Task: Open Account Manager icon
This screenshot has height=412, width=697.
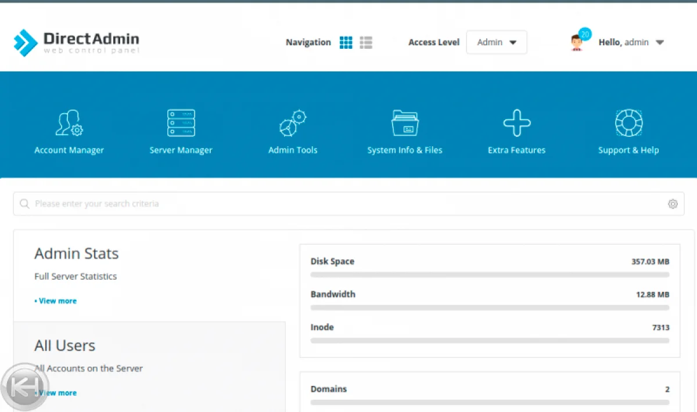Action: (69, 123)
